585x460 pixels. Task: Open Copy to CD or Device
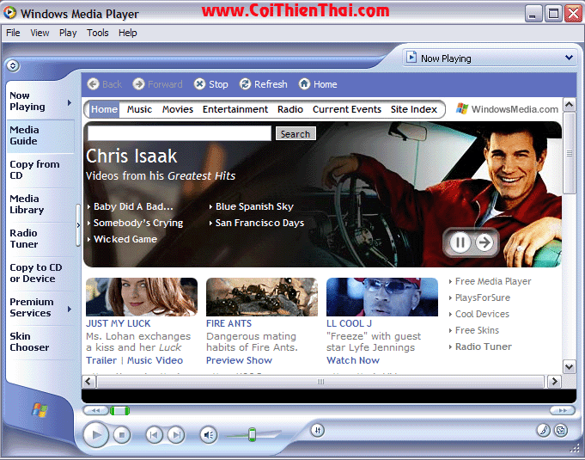(36, 273)
